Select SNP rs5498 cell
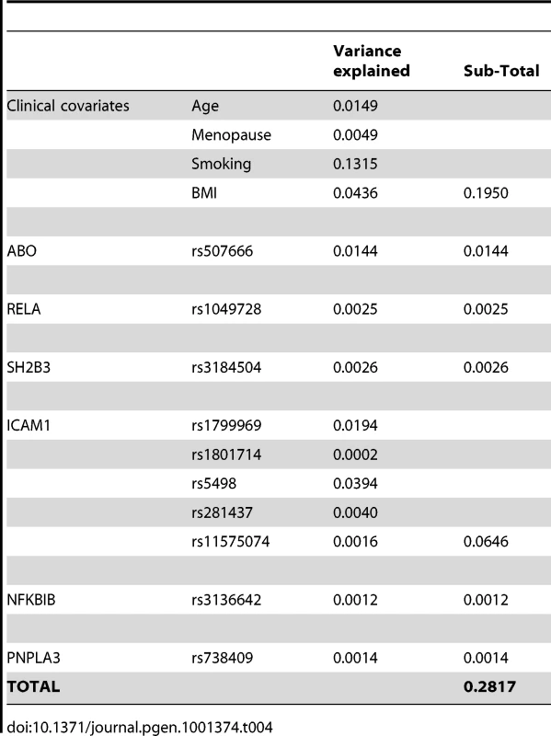The width and height of the screenshot is (551, 736). click(x=214, y=484)
